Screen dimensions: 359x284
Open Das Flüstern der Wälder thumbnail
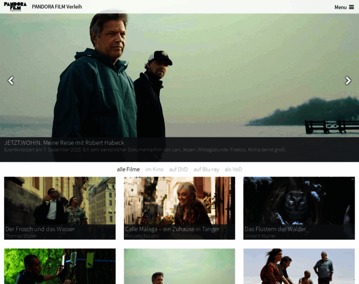tap(299, 201)
